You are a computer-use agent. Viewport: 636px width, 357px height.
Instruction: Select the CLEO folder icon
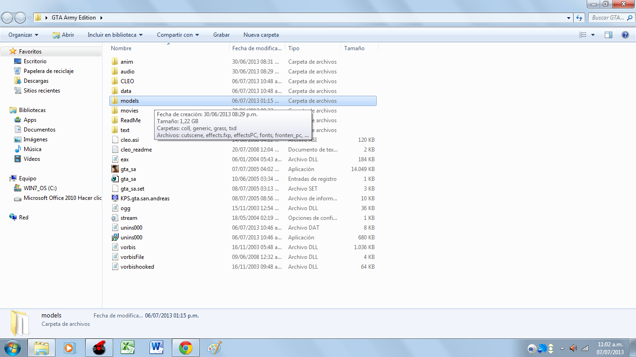[115, 81]
